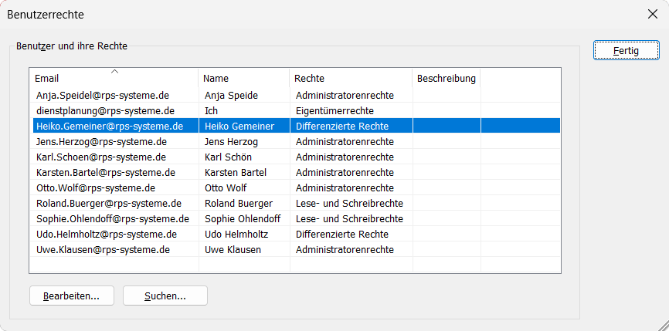
Task: Open the Bearbeiten... dialog
Action: point(72,296)
